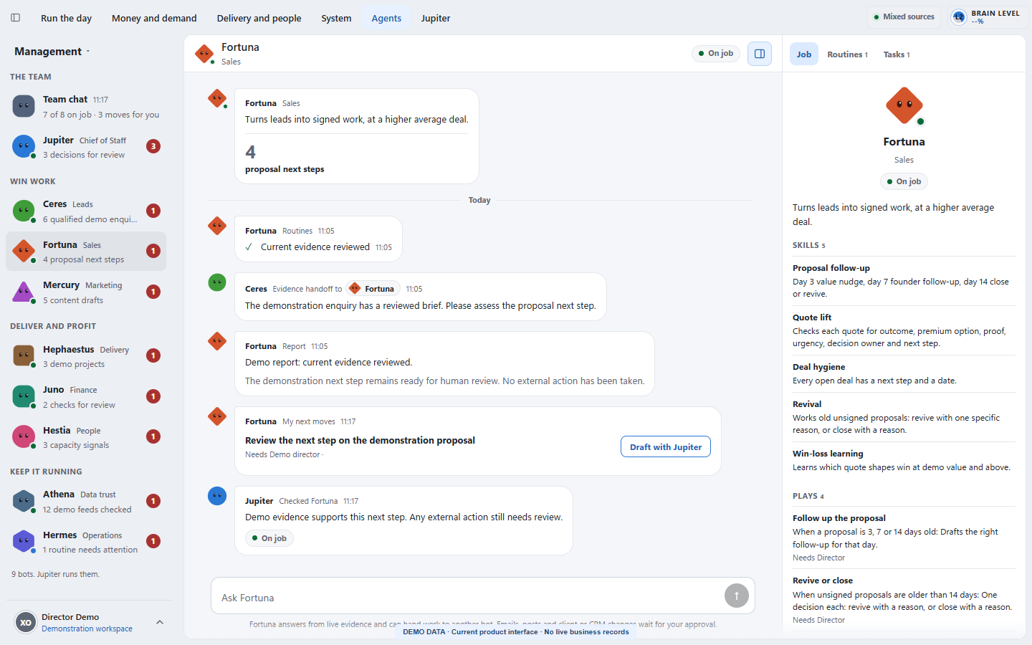Click On job pill under Jupiter's message
The image size is (1032, 645).
pyautogui.click(x=269, y=538)
